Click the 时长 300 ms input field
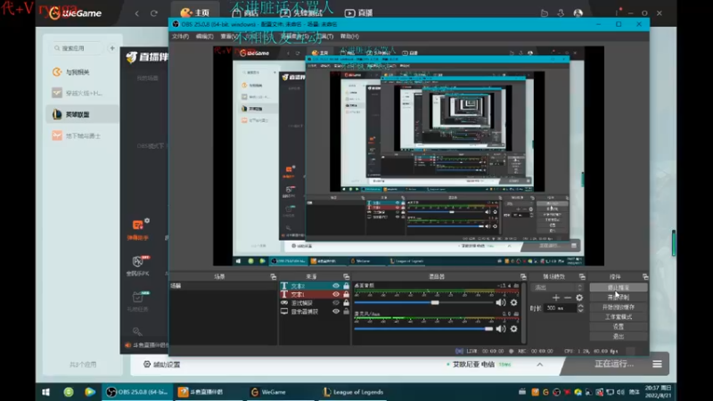The image size is (713, 401). coord(560,308)
